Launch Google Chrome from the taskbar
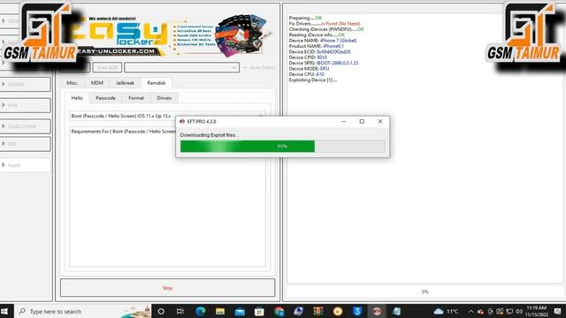 pos(279,311)
